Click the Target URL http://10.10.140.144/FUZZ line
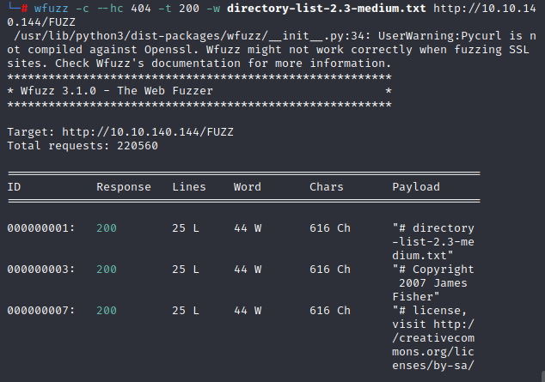Screen dimensions: 545x382 (120, 132)
